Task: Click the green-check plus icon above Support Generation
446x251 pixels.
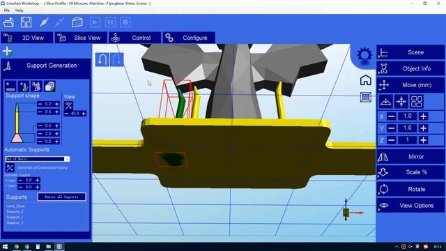Action: click(x=7, y=51)
